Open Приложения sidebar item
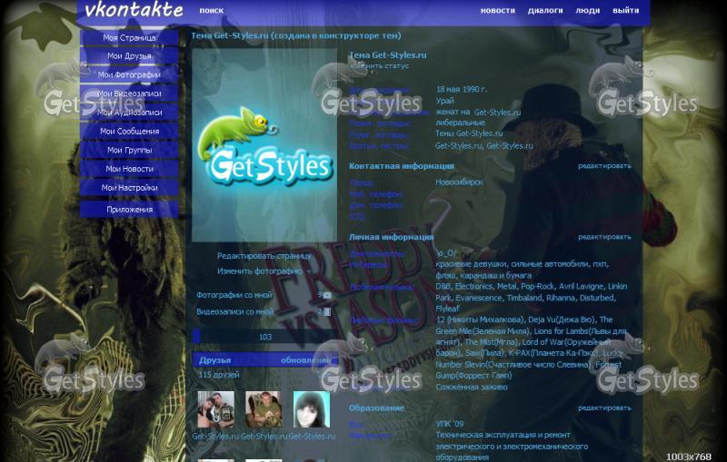Image resolution: width=727 pixels, height=462 pixels. point(129,210)
